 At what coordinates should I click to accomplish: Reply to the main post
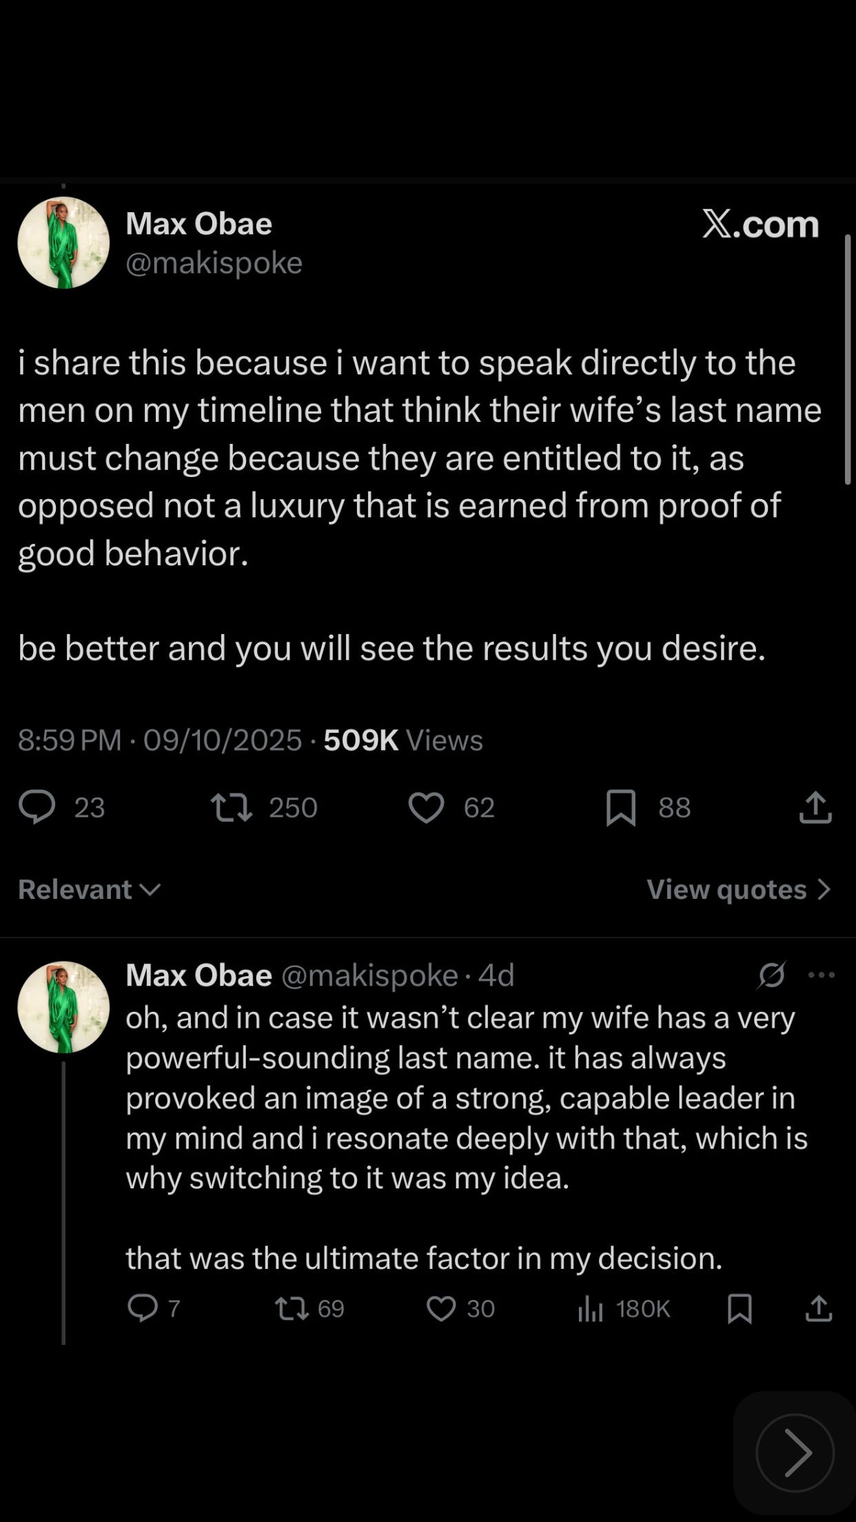(x=37, y=807)
